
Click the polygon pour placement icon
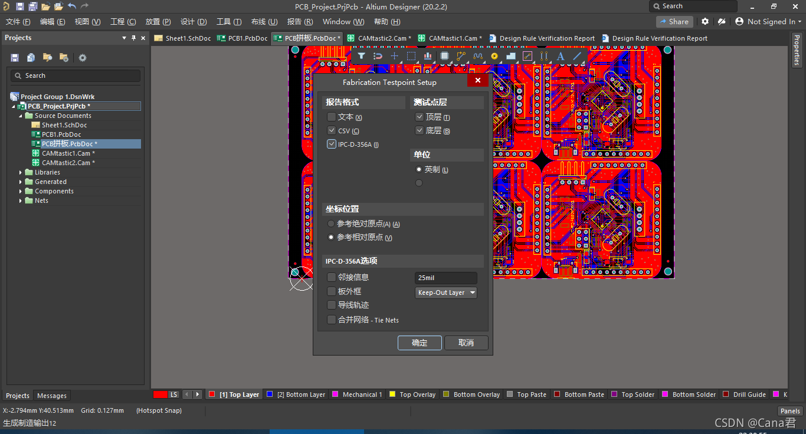[512, 56]
